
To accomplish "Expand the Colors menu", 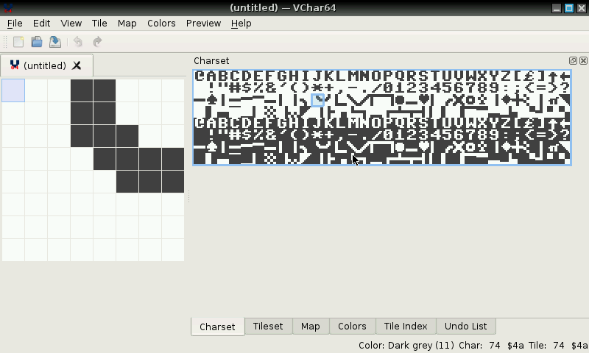I will 161,23.
